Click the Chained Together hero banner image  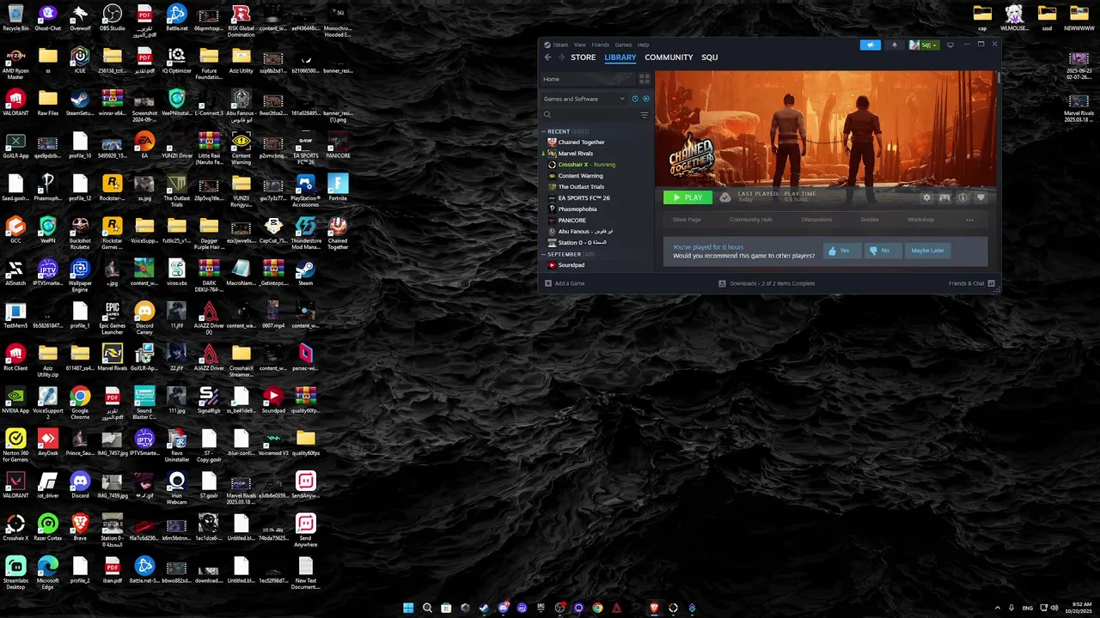pos(825,129)
